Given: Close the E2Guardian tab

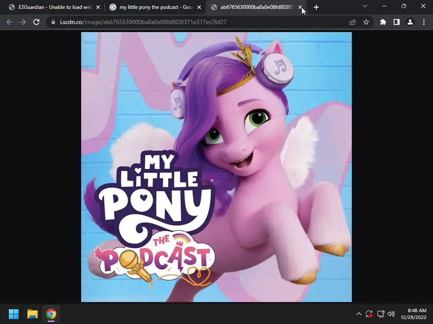Looking at the screenshot, I should click(98, 8).
